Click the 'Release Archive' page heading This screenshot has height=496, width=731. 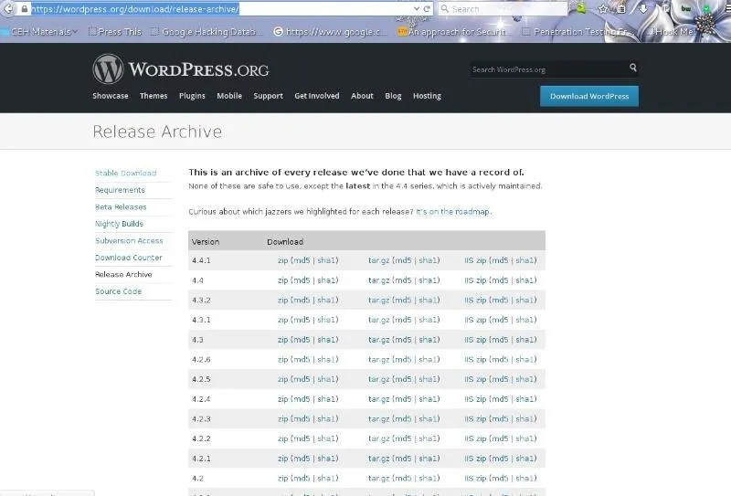coord(157,132)
